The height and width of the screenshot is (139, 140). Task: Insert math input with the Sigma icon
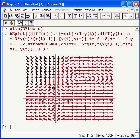pos(70,16)
